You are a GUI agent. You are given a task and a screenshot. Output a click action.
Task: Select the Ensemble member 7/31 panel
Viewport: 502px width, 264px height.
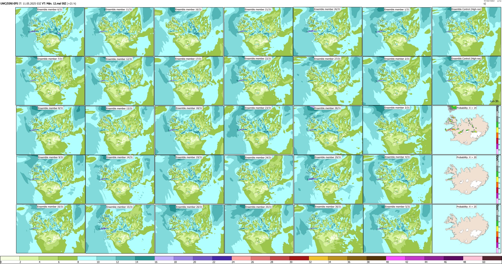[50, 81]
